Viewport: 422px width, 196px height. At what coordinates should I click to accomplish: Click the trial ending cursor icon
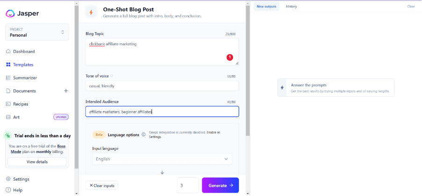pyautogui.click(x=7, y=136)
